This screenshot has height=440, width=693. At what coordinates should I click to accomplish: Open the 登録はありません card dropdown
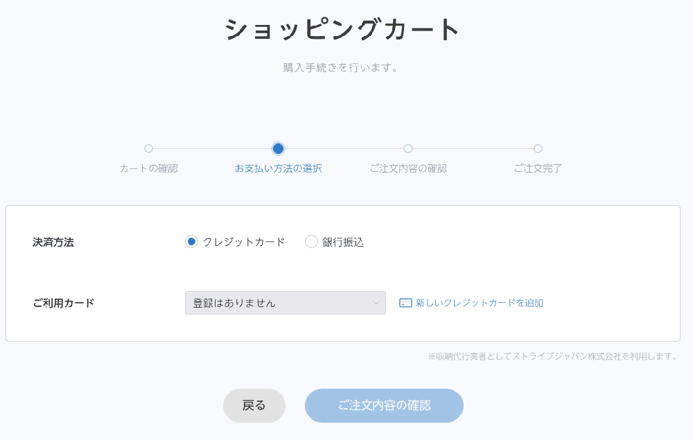(285, 303)
